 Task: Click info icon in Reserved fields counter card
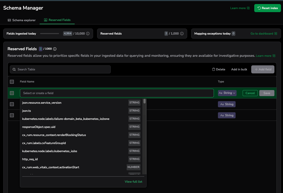(x=182, y=34)
